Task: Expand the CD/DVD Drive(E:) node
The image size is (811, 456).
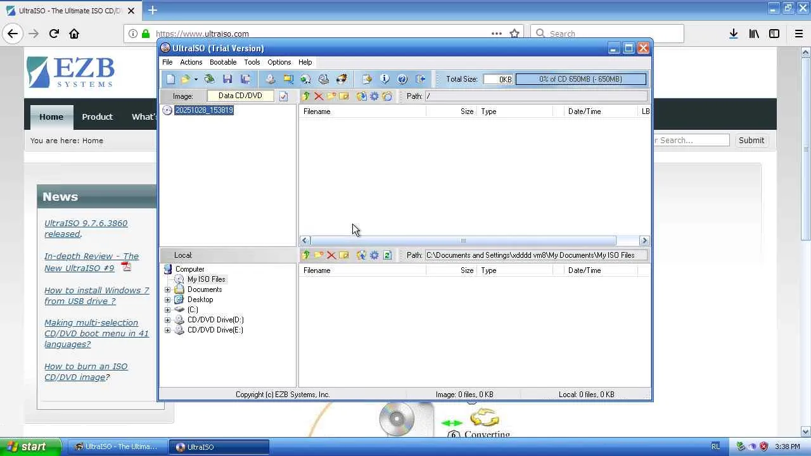Action: tap(167, 330)
